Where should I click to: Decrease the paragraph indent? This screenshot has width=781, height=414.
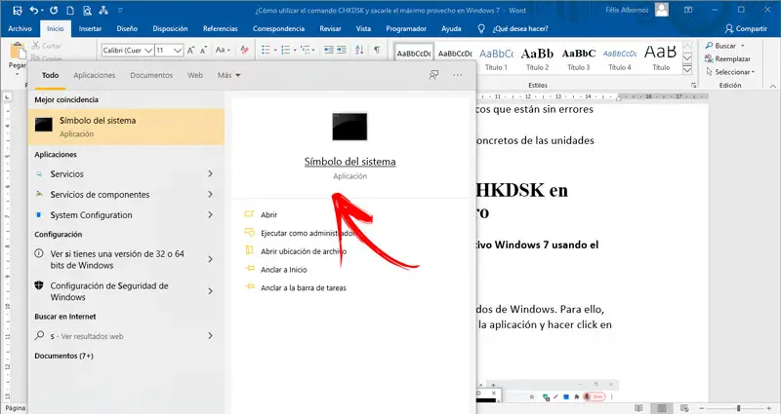pos(329,50)
